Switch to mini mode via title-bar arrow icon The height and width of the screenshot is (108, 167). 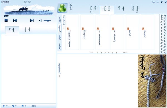click(x=153, y=2)
